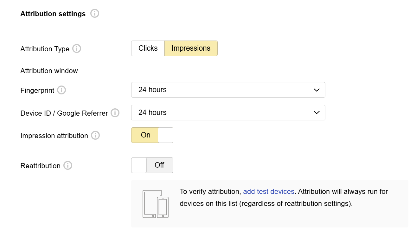Open the Reattribution info icon
This screenshot has width=416, height=236.
click(x=68, y=166)
